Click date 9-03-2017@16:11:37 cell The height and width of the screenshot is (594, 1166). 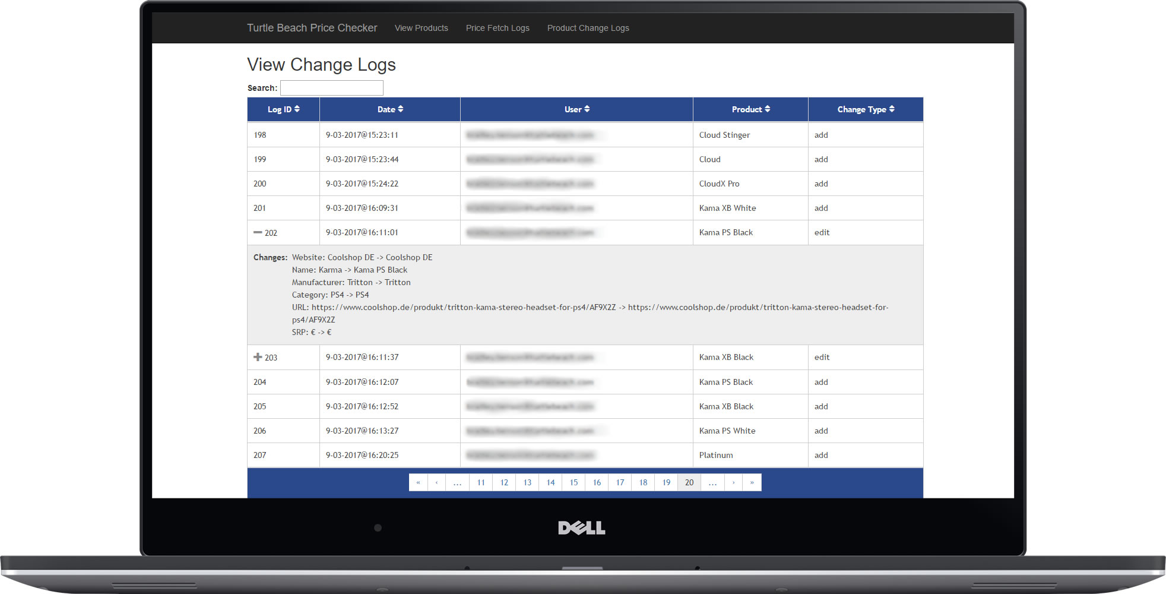click(x=390, y=357)
